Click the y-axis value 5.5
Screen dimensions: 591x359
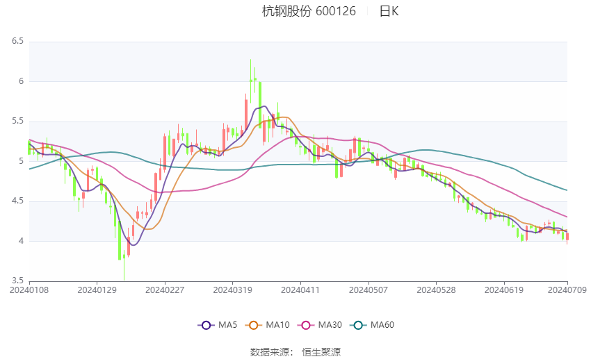[x=17, y=122]
